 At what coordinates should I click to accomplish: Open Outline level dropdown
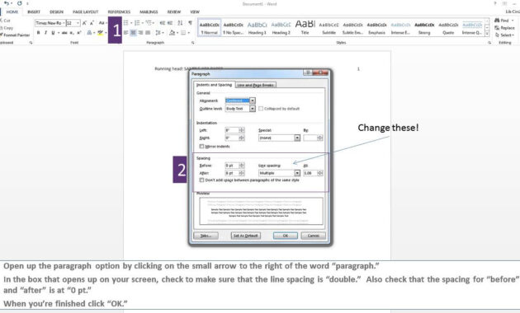pos(253,109)
